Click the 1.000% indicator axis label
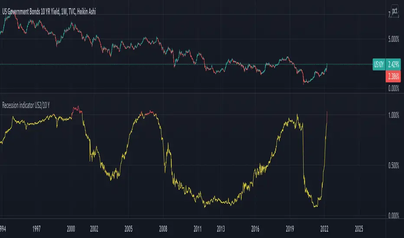 pos(394,115)
